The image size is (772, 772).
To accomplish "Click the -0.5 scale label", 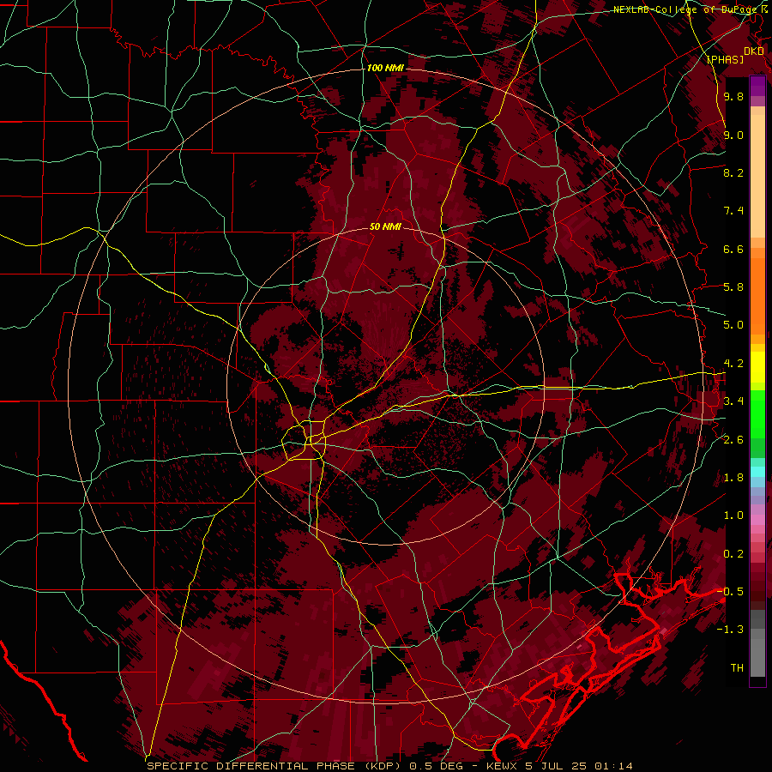I will click(730, 592).
